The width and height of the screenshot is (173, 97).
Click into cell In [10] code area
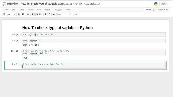coord(94,52)
